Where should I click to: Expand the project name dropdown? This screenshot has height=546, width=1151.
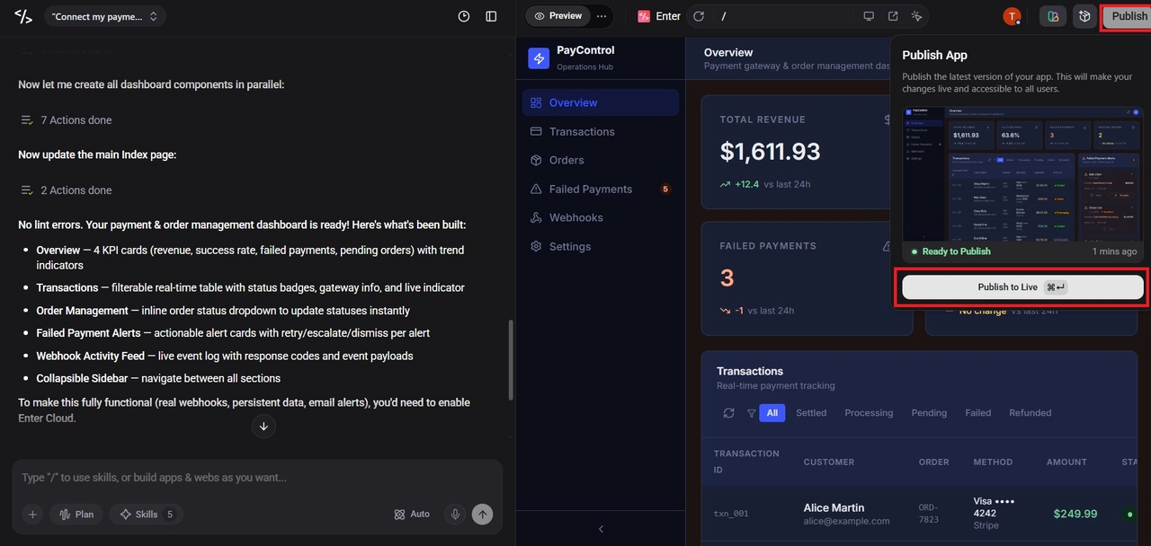(x=105, y=16)
